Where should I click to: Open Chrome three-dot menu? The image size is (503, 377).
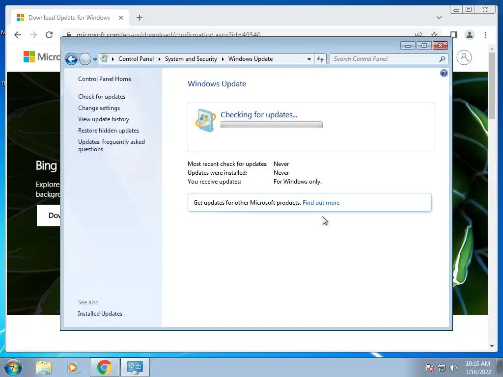[485, 35]
